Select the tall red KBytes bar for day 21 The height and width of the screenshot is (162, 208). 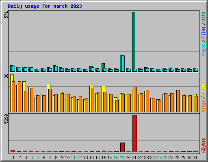[134, 134]
